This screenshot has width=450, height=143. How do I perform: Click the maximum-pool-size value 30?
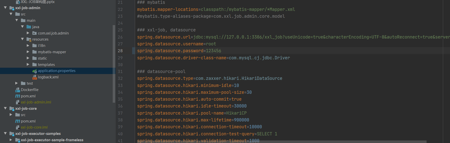[x=249, y=92]
